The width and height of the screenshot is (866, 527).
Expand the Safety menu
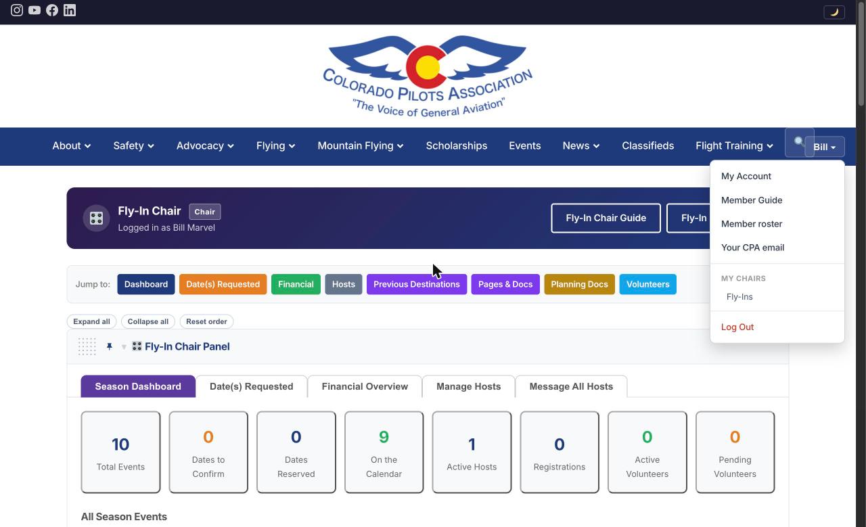[x=134, y=145]
